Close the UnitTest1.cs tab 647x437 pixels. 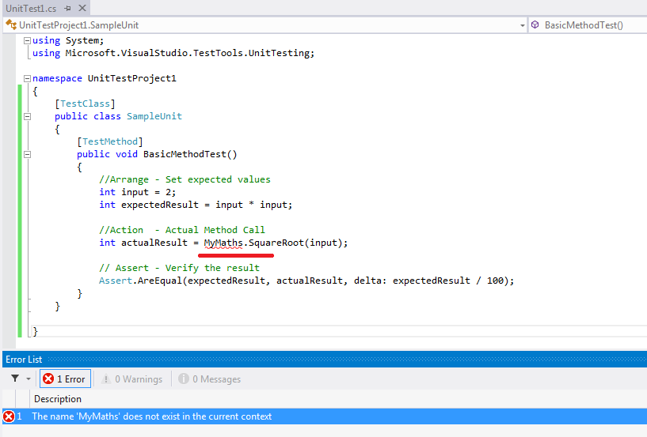click(x=82, y=8)
